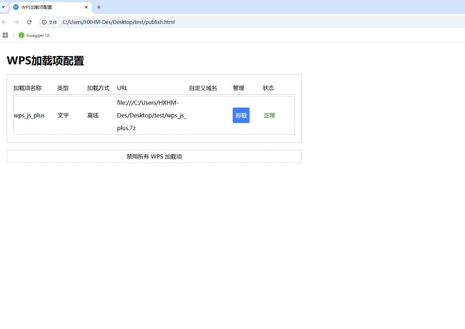The height and width of the screenshot is (329, 465).
Task: Click the 状态 column header
Action: pos(269,88)
